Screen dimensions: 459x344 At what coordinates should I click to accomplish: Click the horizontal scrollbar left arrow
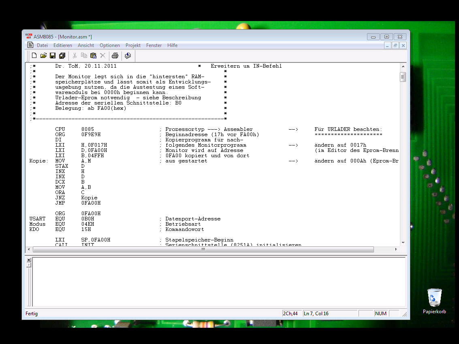(x=29, y=250)
